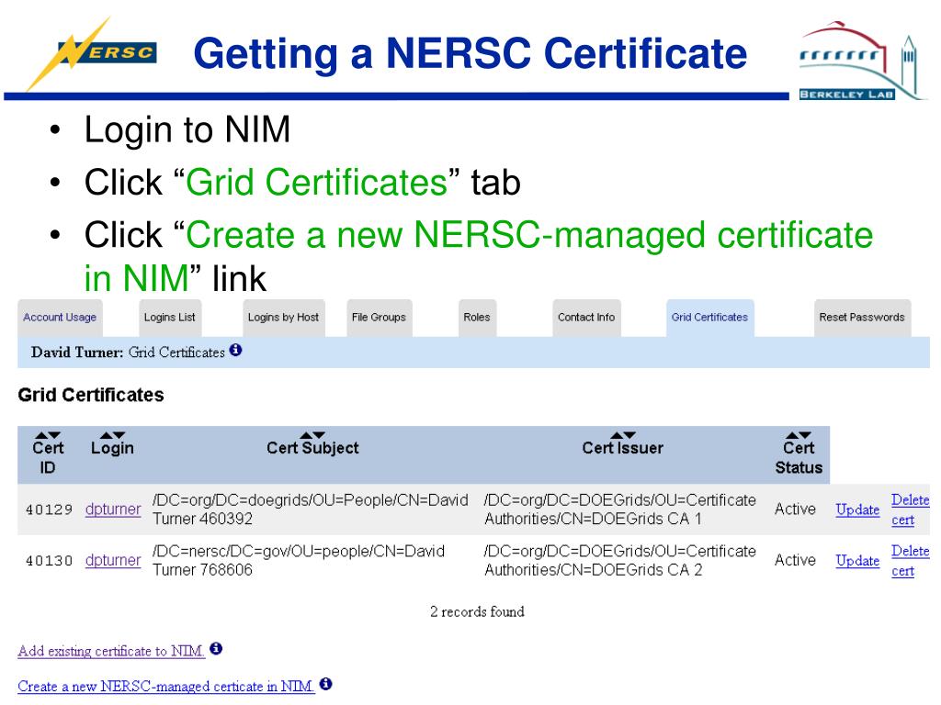The height and width of the screenshot is (705, 941).
Task: Click info icon next to David Turner Grid Certificates
Action: tap(236, 350)
